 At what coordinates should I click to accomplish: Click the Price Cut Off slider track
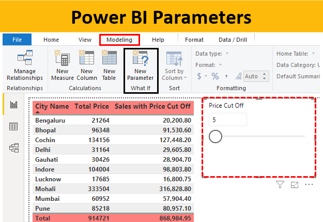tap(263, 136)
